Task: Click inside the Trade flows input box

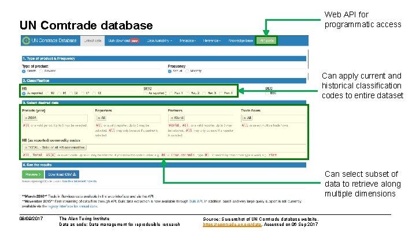Action: click(x=273, y=118)
